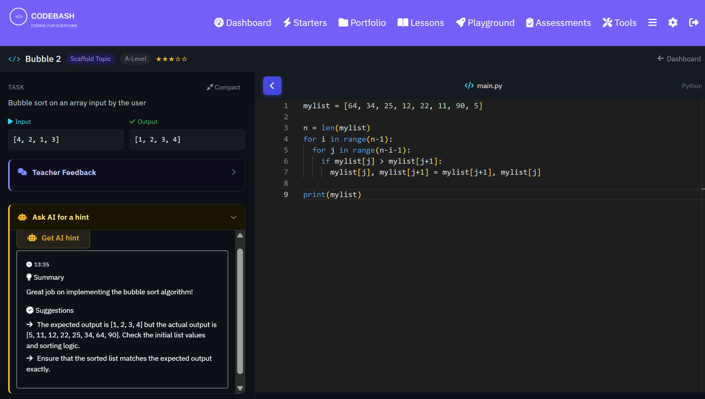Collapse side panel with blue chevron button

[272, 86]
